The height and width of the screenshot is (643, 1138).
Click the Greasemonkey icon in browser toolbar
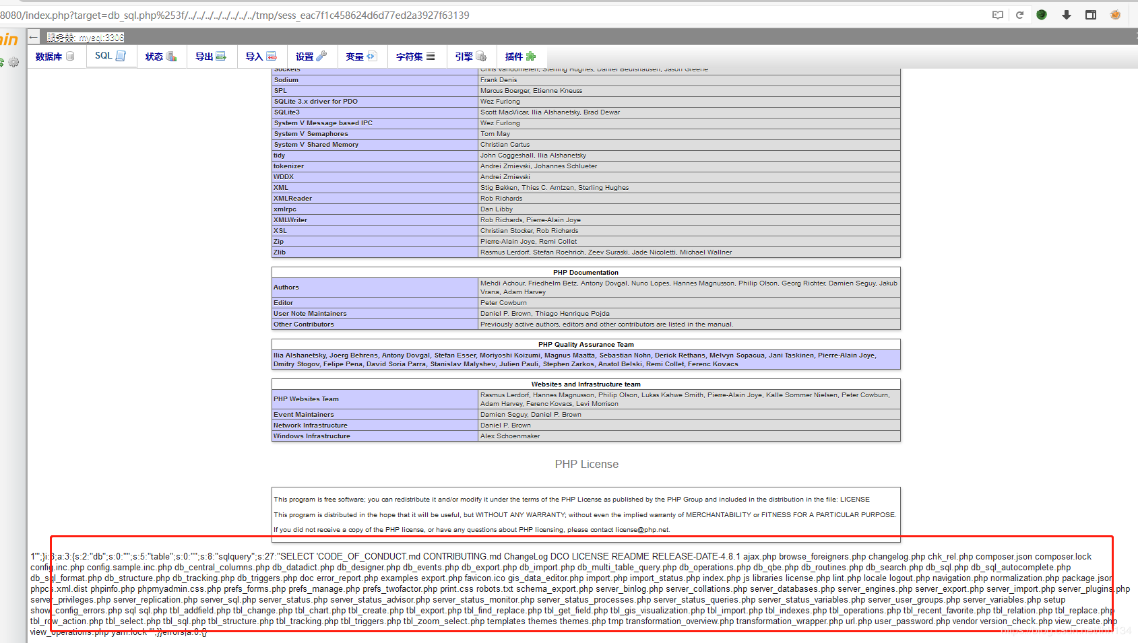(1041, 14)
